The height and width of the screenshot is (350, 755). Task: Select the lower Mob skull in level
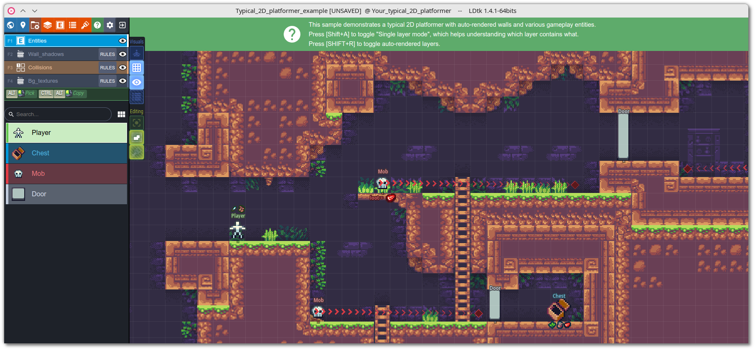point(318,312)
